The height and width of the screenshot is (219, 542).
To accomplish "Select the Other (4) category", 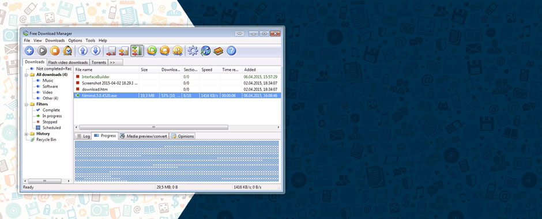I will [50, 98].
